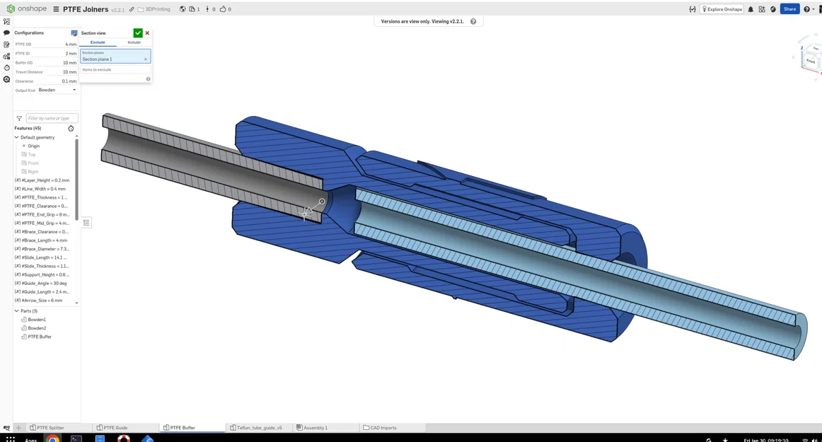
Task: Open the 3DPrinting folder link
Action: point(154,9)
